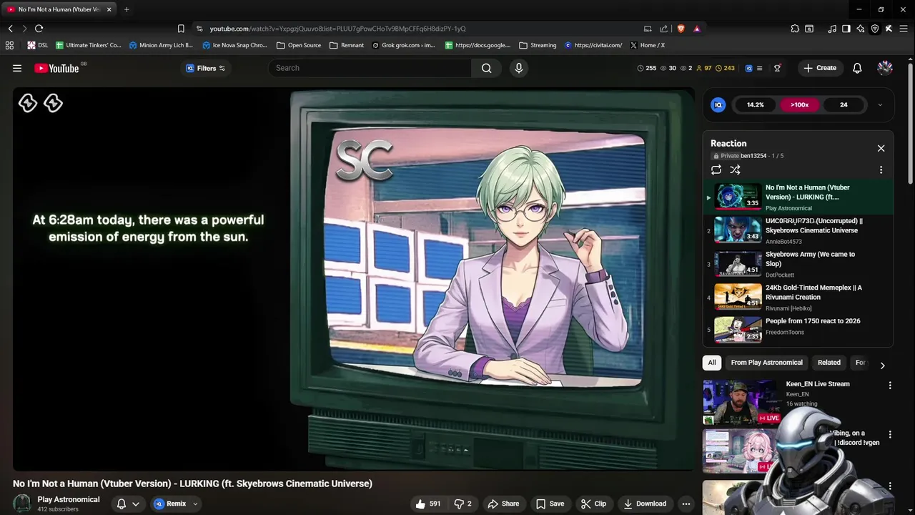
Task: Open the Remix dropdown arrow
Action: point(194,504)
